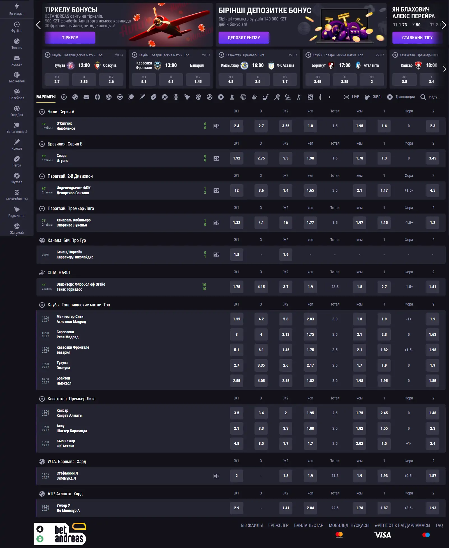The width and height of the screenshot is (449, 548).
Task: Select Волейбол in the left sidebar
Action: [17, 94]
